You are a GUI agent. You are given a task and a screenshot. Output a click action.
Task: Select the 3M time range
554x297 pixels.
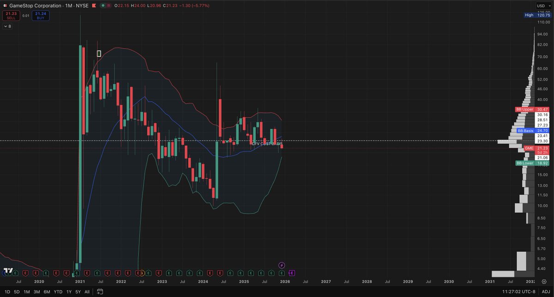point(36,291)
